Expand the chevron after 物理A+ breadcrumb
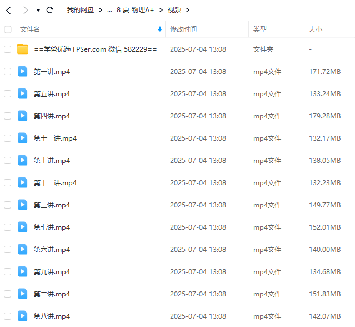Viewport: 355px width, 327px height. [161, 10]
